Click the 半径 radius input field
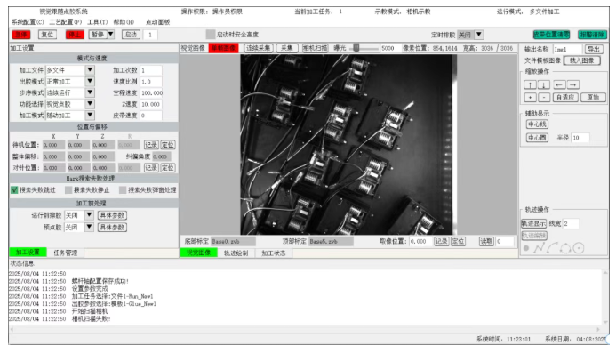This screenshot has height=353, width=616. 580,138
